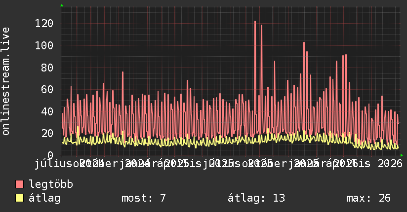The width and height of the screenshot is (407, 212).
Task: Click the green arrow atop the y-axis
Action: click(x=62, y=5)
